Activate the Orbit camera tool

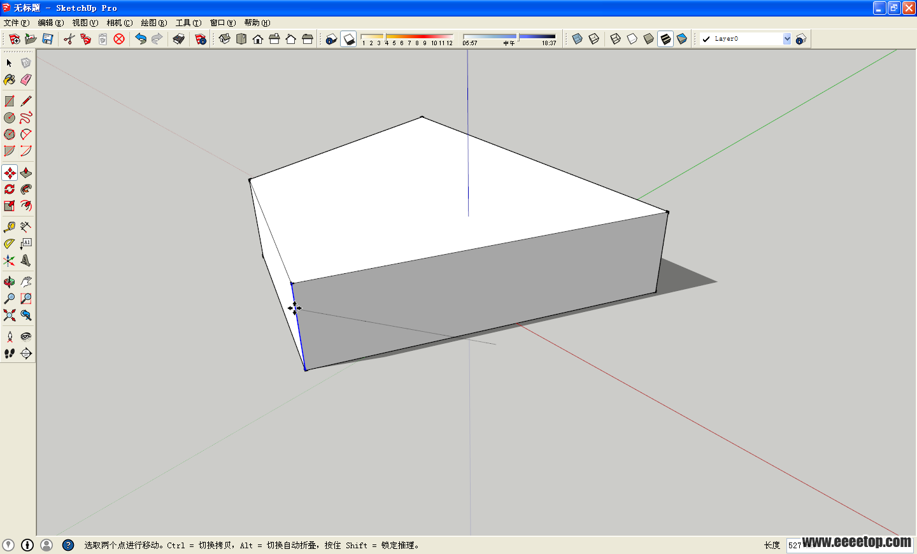point(10,282)
